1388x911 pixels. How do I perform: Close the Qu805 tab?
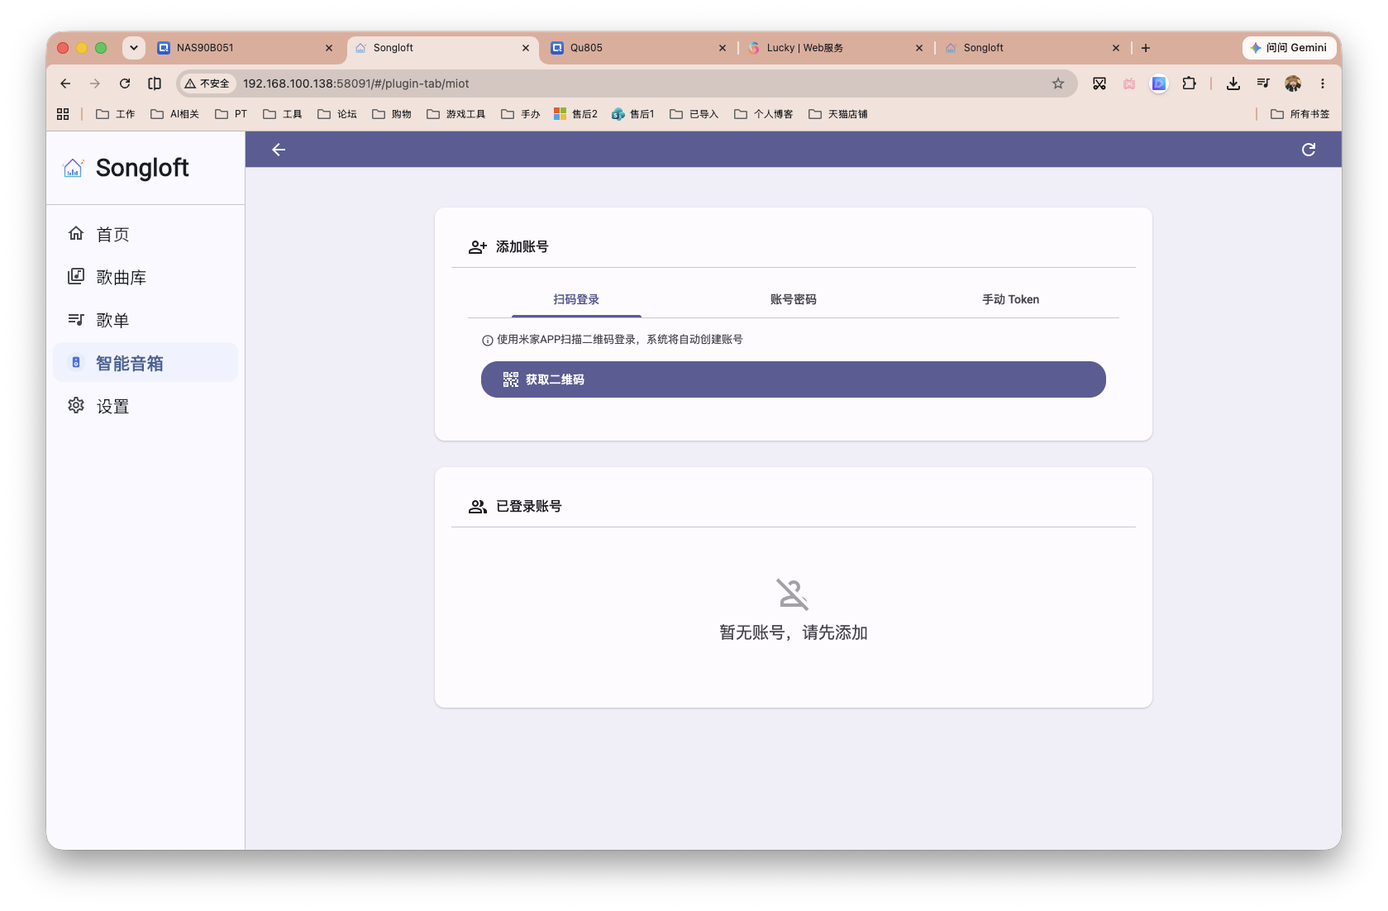pos(723,48)
